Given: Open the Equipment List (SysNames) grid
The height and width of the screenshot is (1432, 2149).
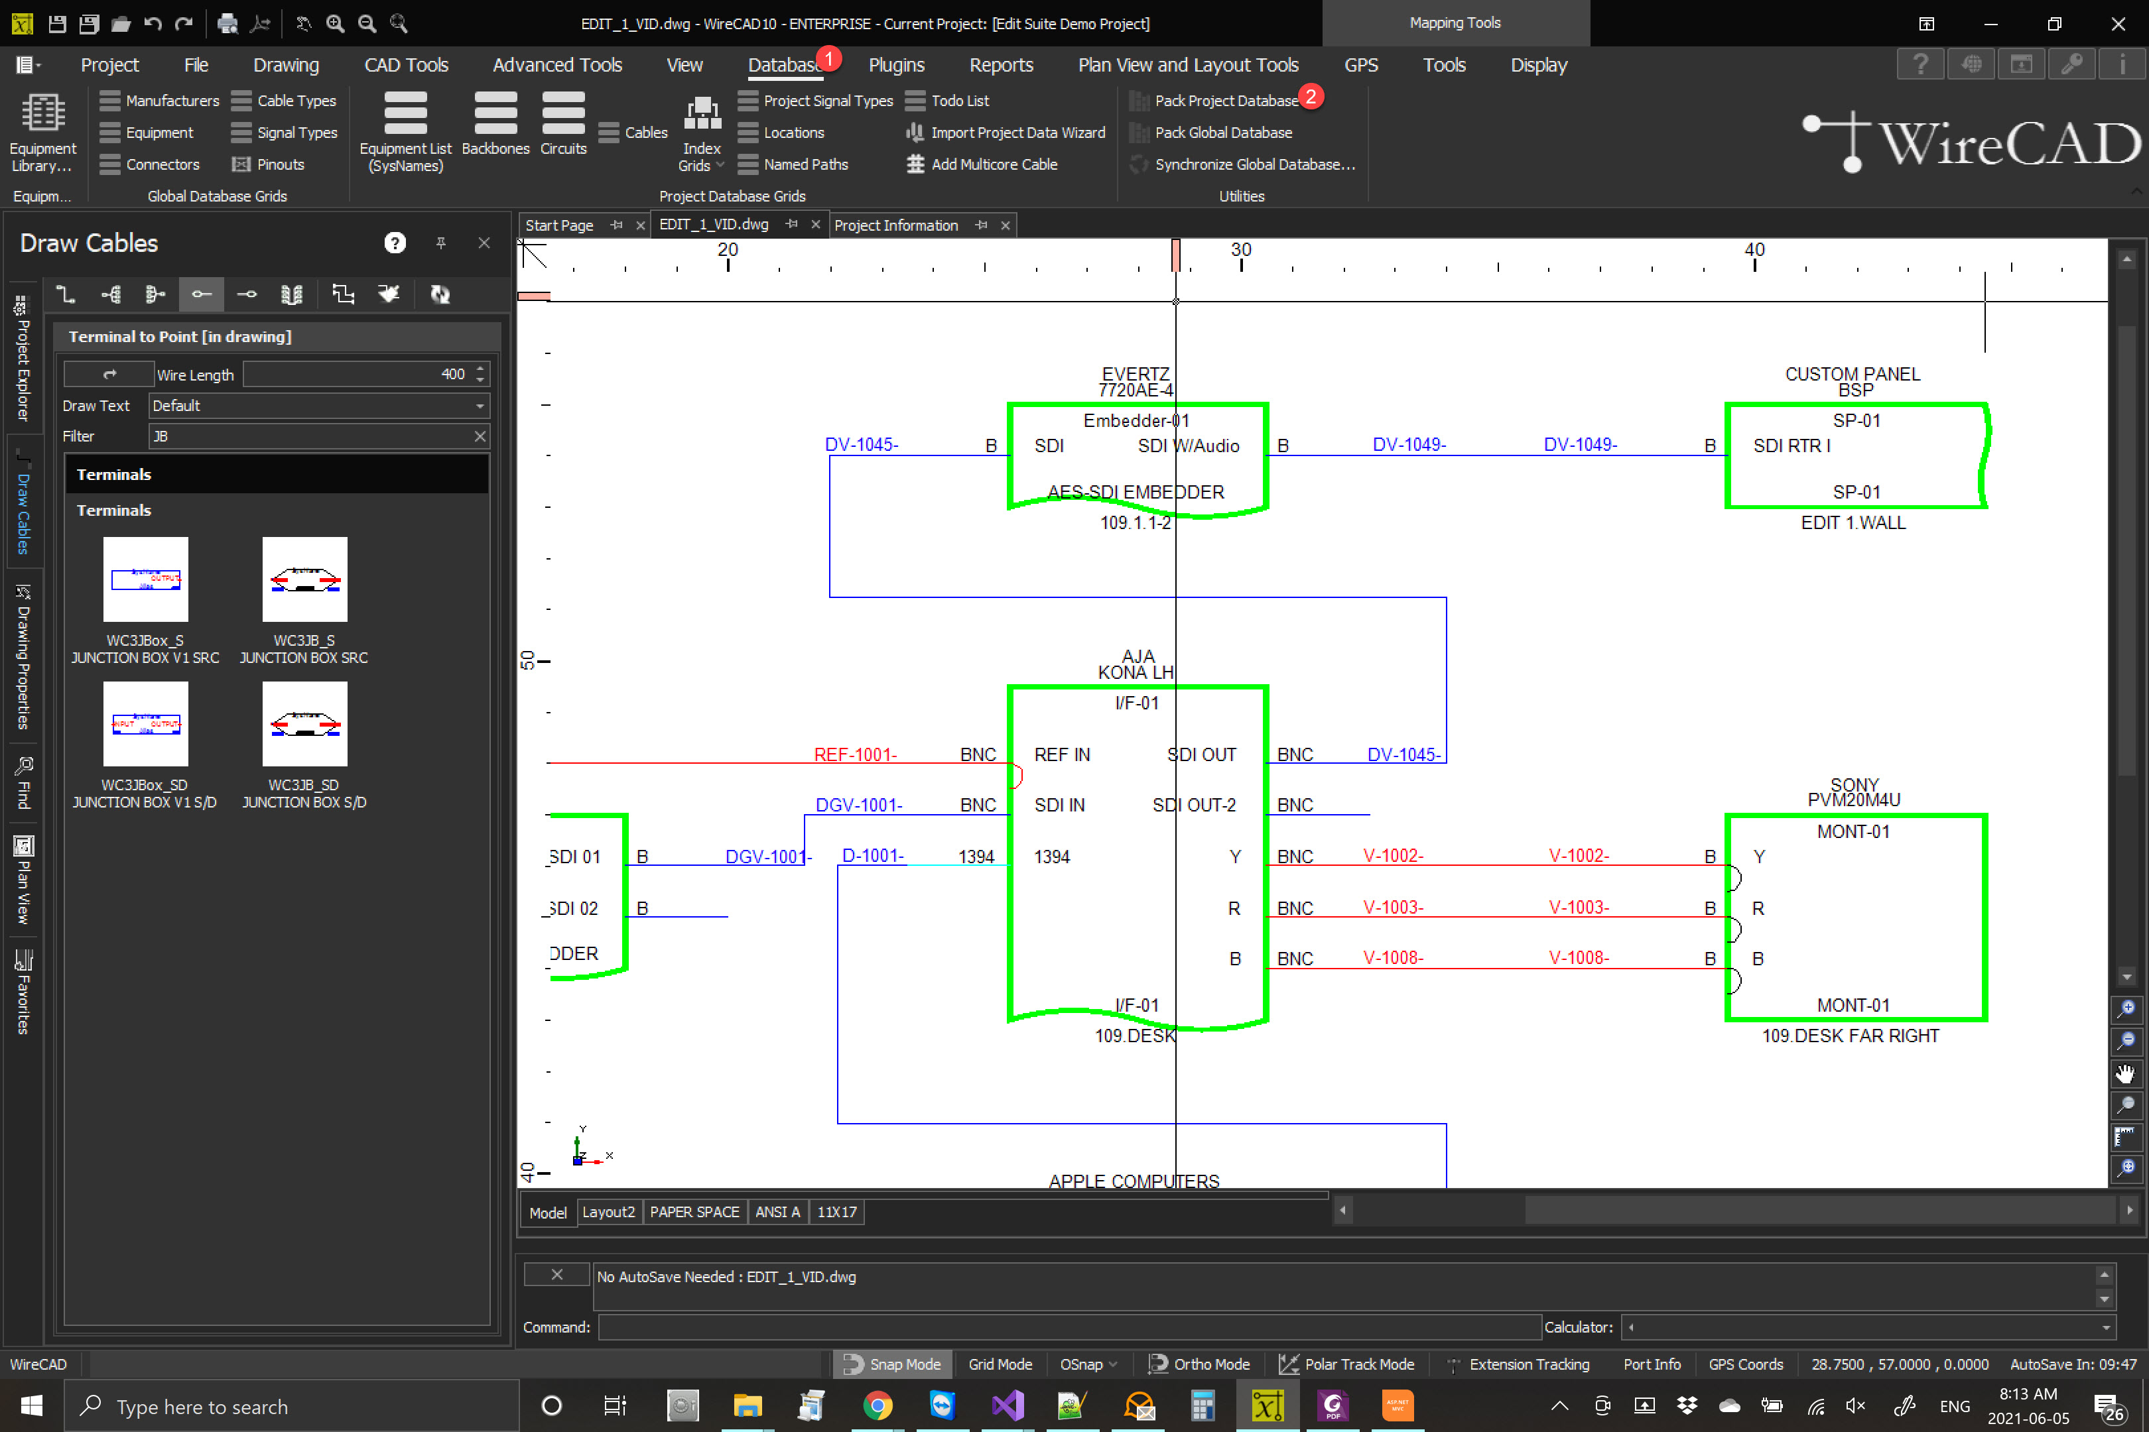Looking at the screenshot, I should 405,133.
